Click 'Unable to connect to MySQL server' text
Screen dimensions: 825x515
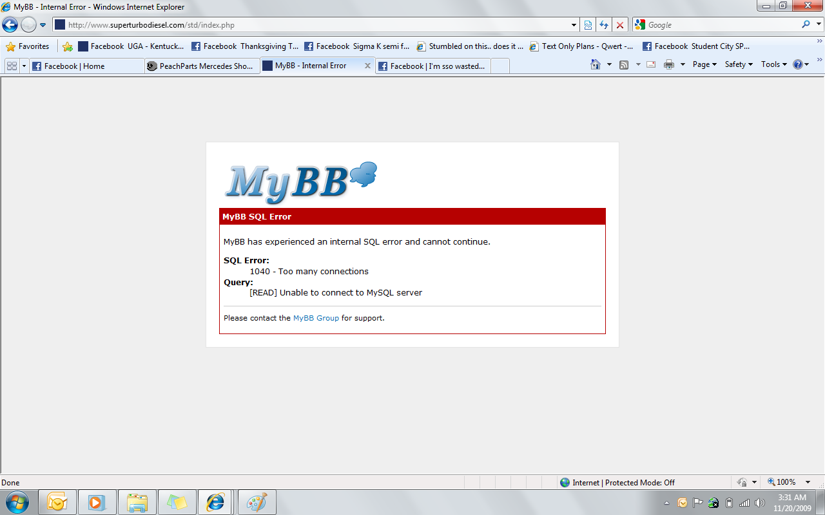tap(351, 292)
